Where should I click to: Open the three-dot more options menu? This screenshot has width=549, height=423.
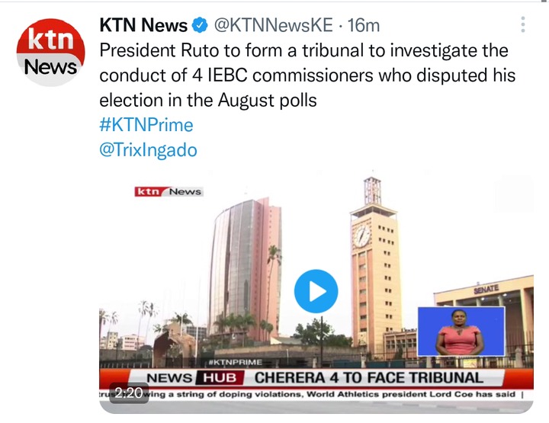(x=522, y=24)
